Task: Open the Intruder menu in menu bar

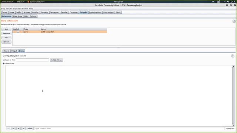Action: coord(9,9)
